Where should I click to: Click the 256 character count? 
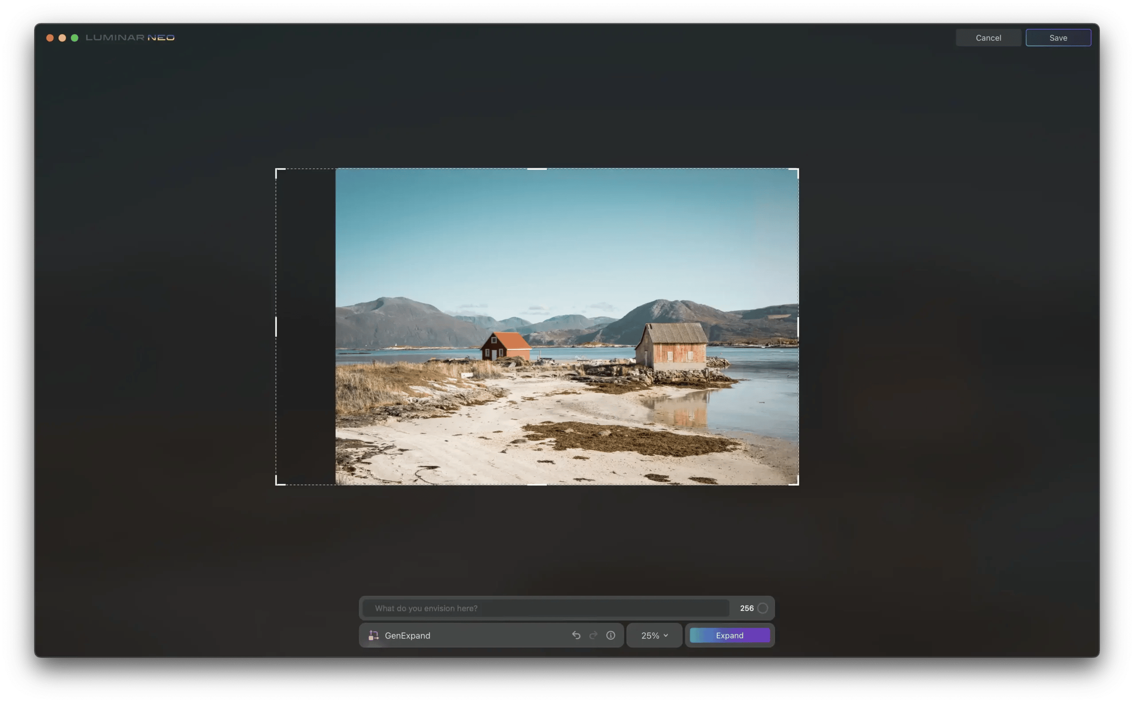[747, 608]
